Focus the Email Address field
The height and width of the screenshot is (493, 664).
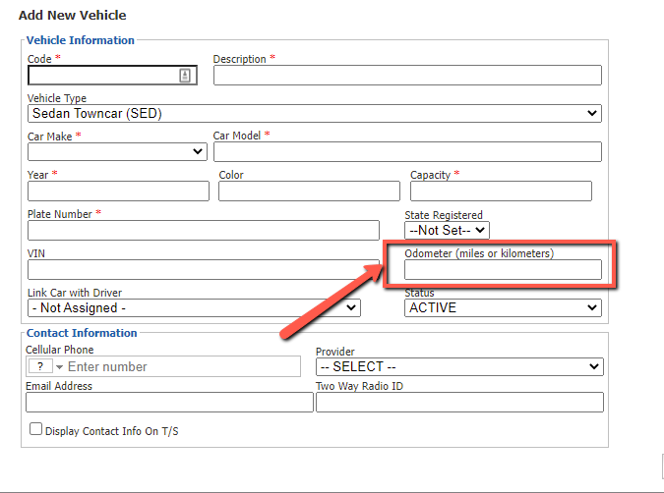(169, 402)
